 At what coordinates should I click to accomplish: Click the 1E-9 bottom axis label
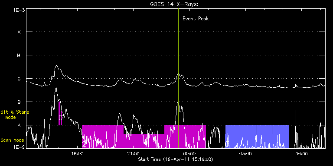(19, 147)
